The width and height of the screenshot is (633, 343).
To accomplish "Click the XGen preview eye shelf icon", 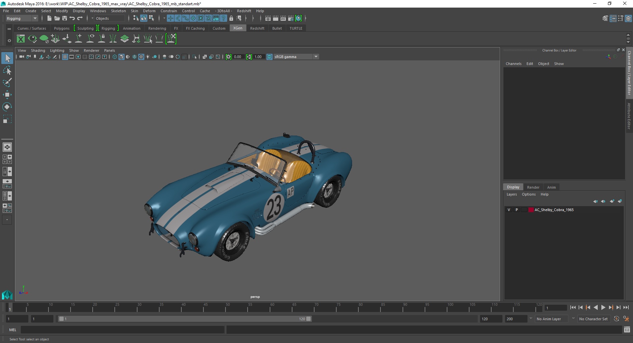I will tap(32, 39).
